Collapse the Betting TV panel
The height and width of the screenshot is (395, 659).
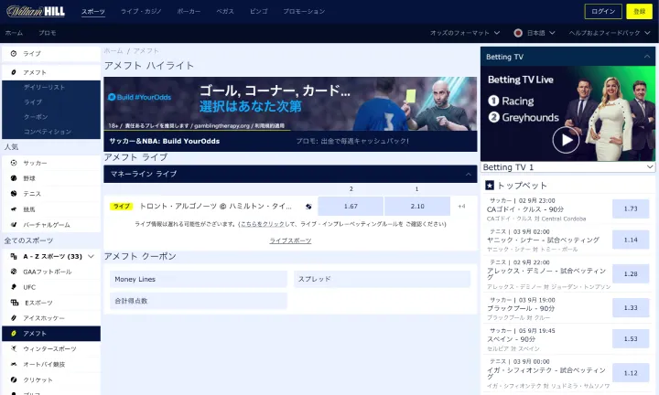tap(647, 57)
